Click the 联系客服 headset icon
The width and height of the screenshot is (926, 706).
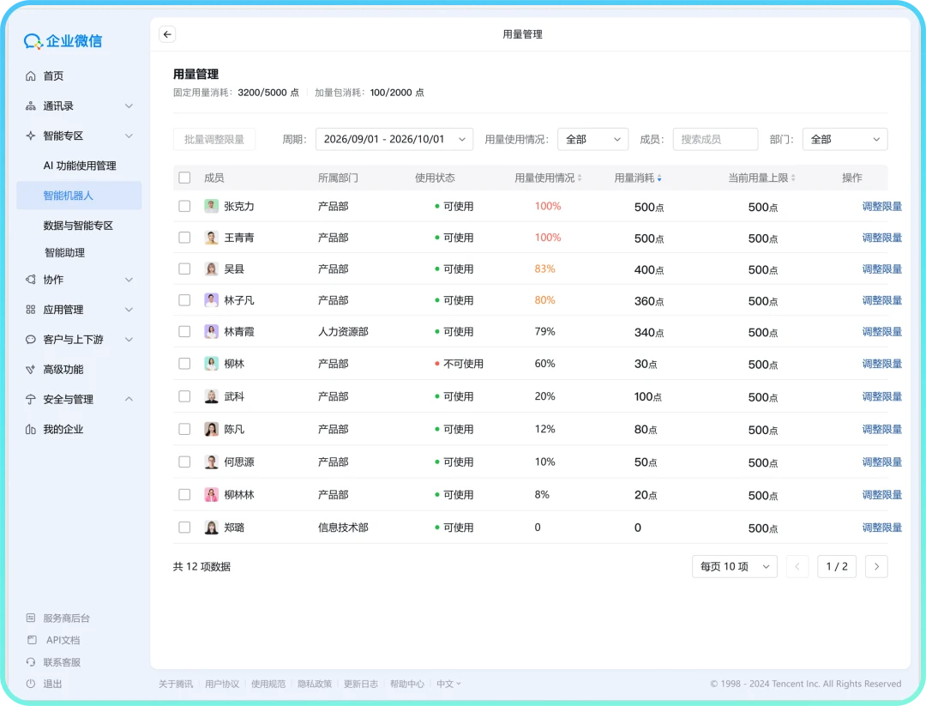point(31,662)
